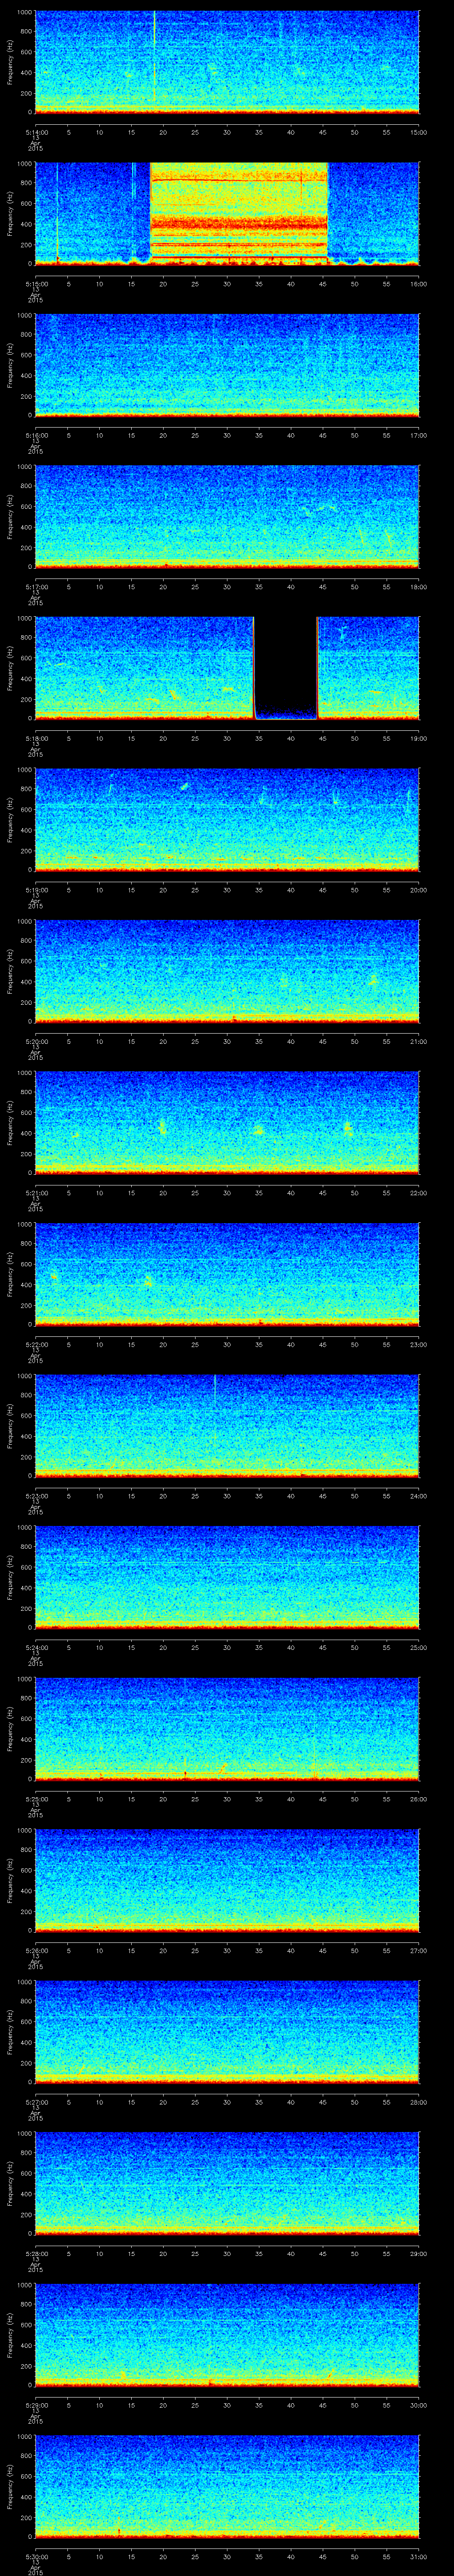Click the loud broadband noise block in 5:15:00 spectrogram
This screenshot has width=454, height=2576.
point(239,213)
